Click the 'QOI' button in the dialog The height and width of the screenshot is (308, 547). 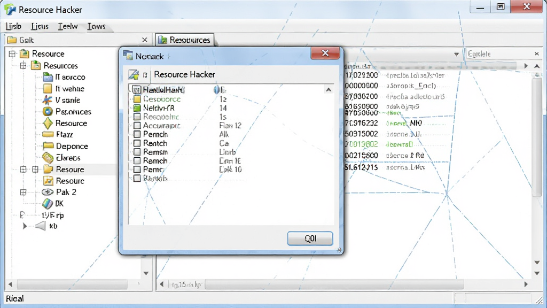point(310,238)
